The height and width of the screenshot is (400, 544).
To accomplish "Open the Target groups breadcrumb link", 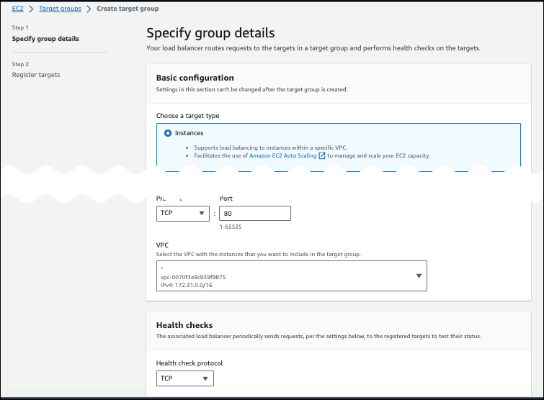I will tap(58, 9).
